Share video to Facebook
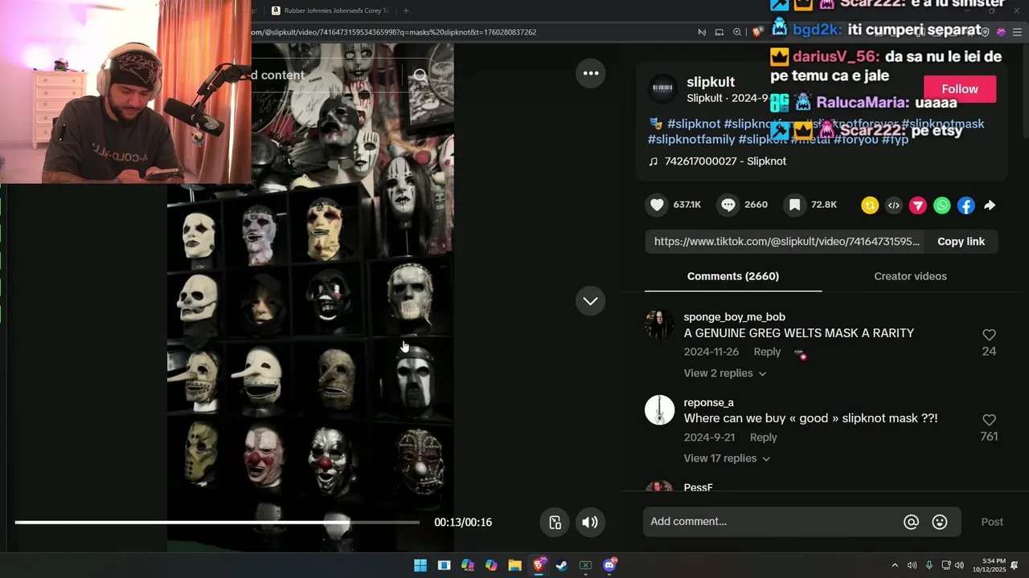This screenshot has width=1029, height=578. pyautogui.click(x=966, y=206)
